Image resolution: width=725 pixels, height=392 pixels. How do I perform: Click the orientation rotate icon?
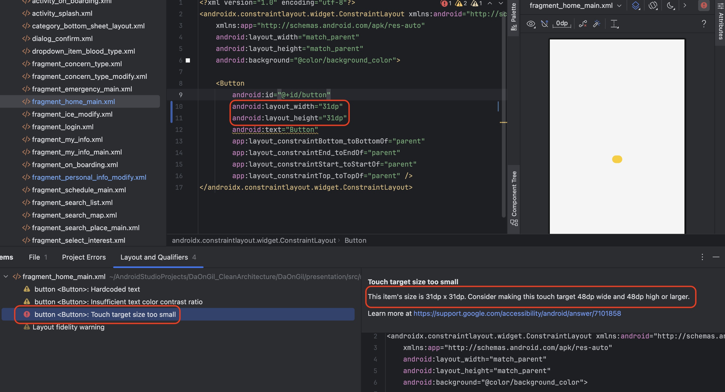pos(653,6)
